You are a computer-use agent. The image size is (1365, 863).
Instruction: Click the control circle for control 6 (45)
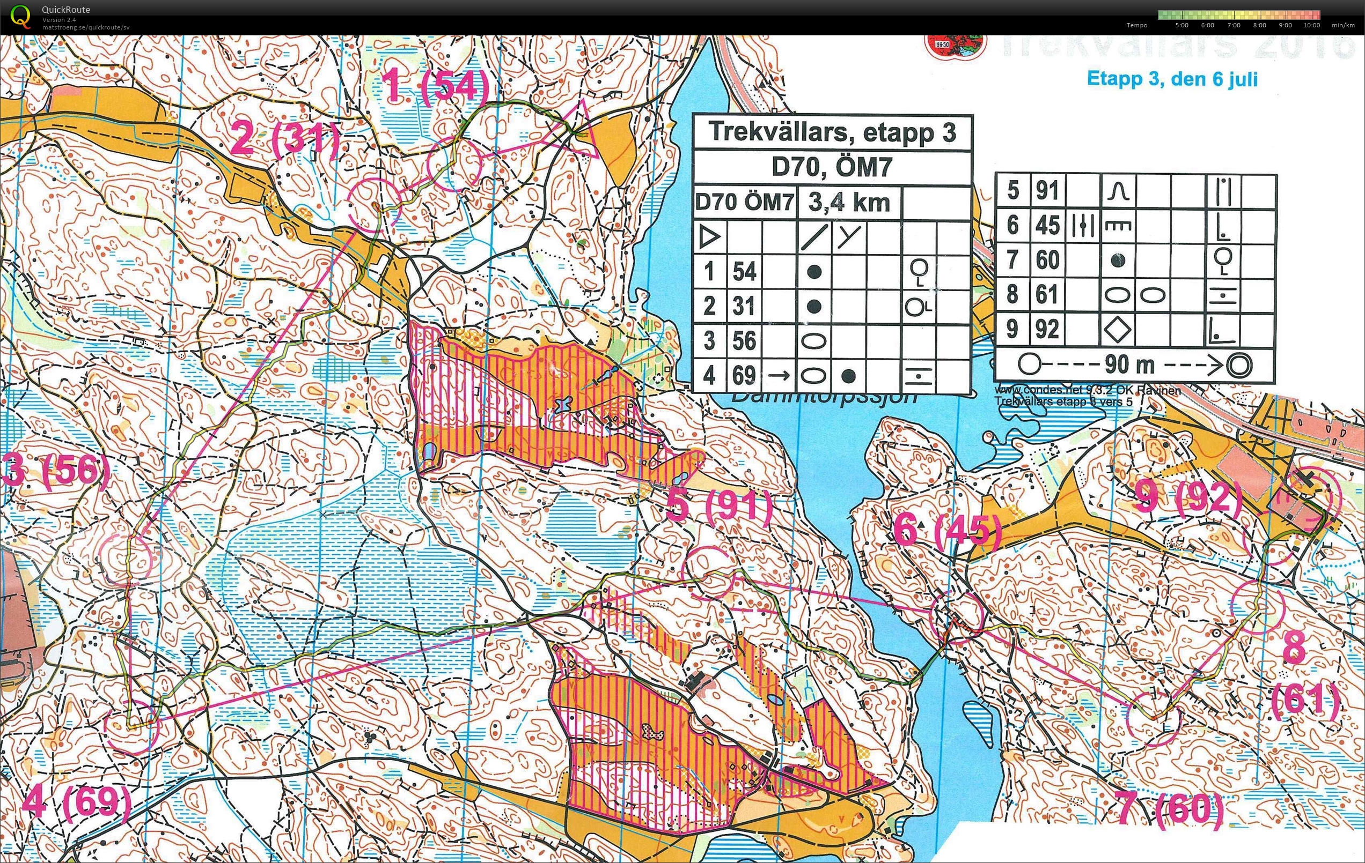[x=958, y=618]
